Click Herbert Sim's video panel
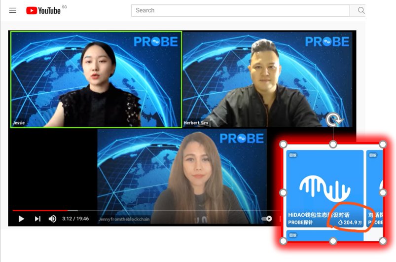The height and width of the screenshot is (262, 396). [268, 79]
